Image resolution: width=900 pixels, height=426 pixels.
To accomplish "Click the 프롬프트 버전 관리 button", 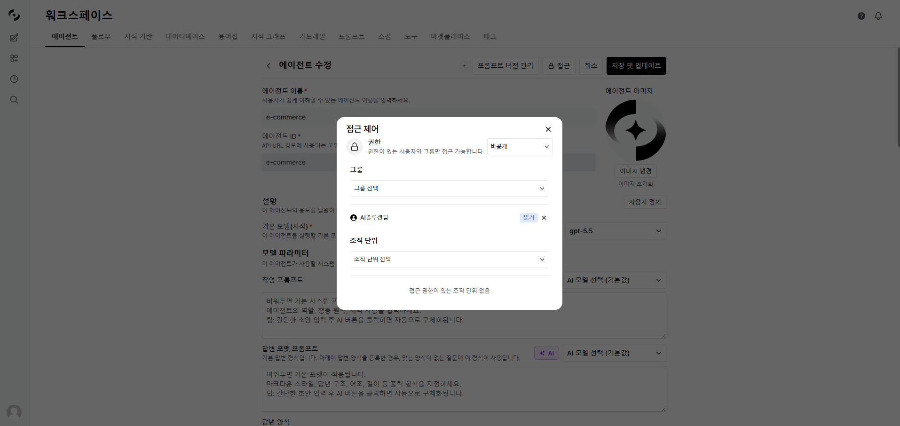I will [505, 66].
